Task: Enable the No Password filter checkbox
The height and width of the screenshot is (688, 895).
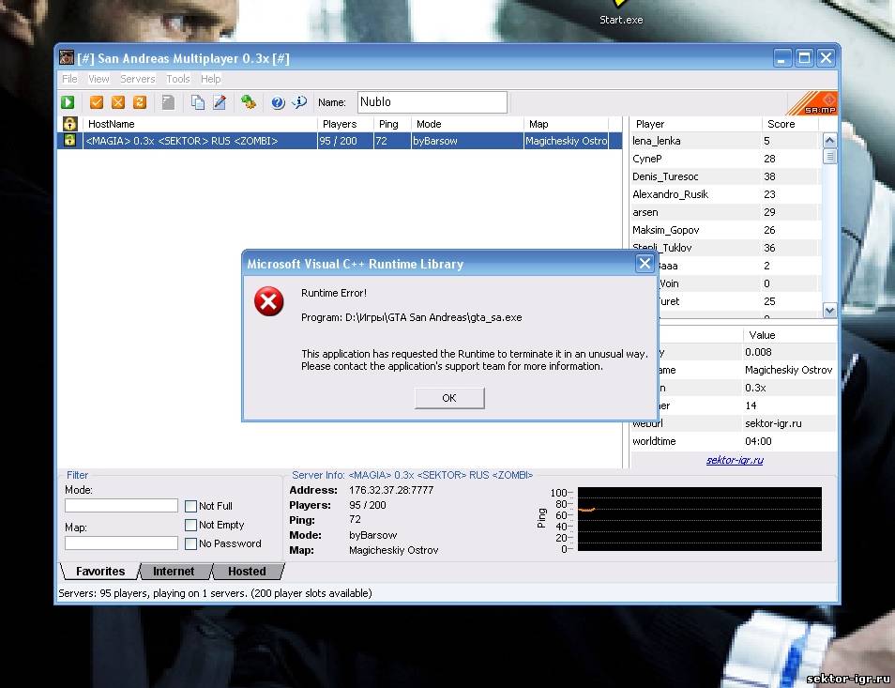Action: (x=191, y=543)
